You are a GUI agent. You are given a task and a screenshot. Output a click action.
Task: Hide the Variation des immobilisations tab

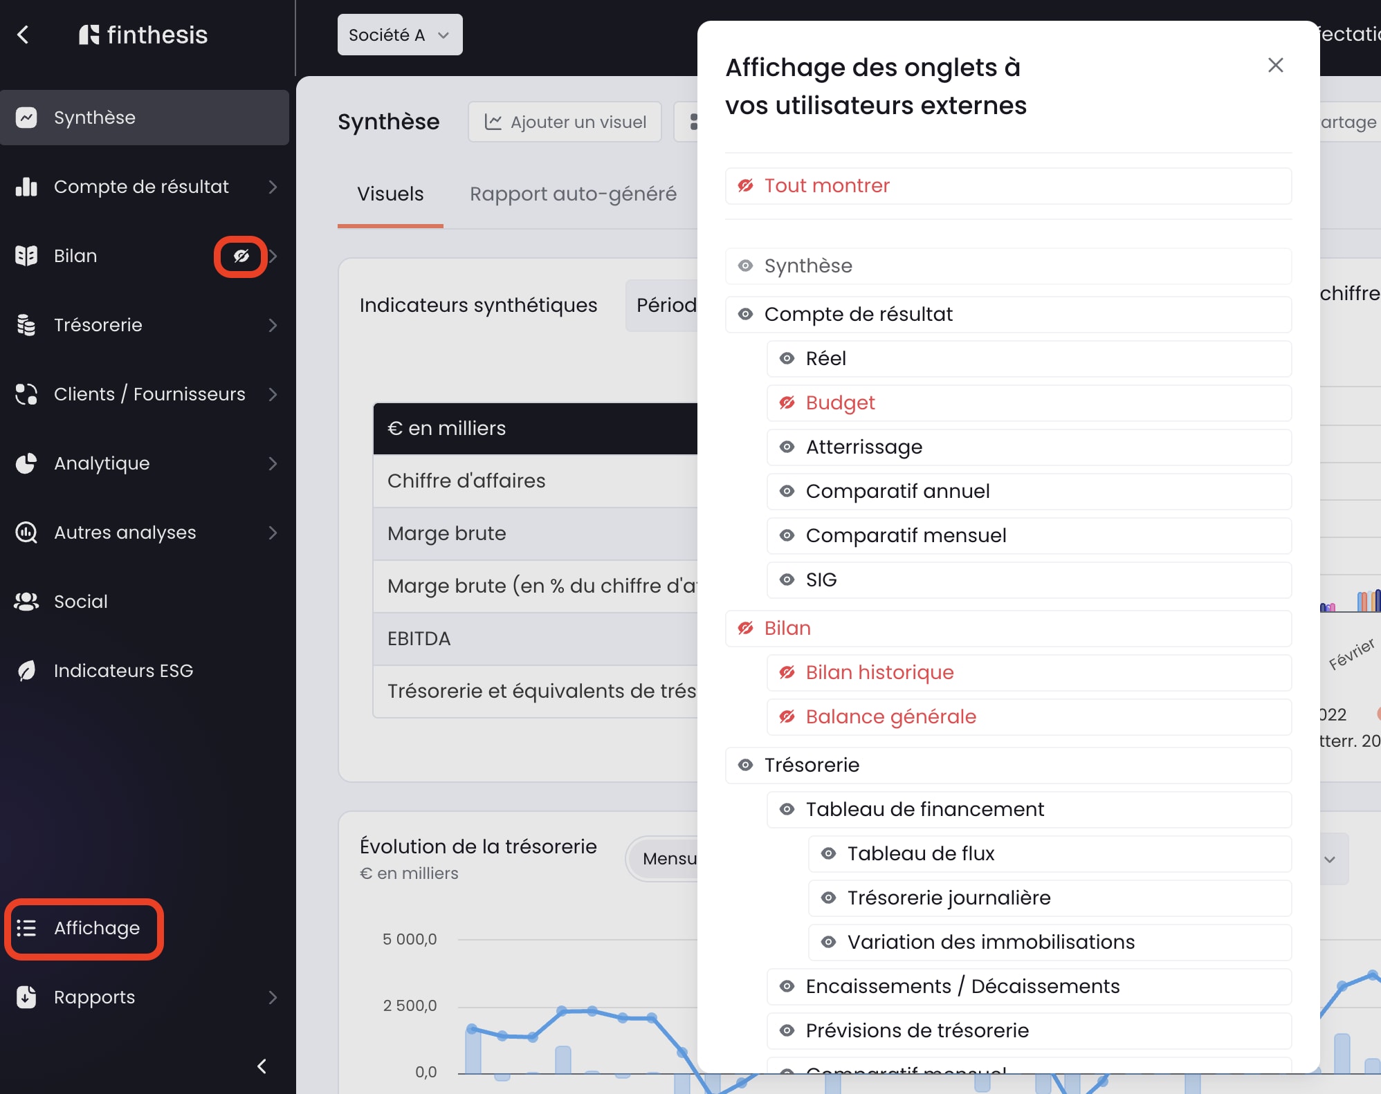tap(828, 942)
